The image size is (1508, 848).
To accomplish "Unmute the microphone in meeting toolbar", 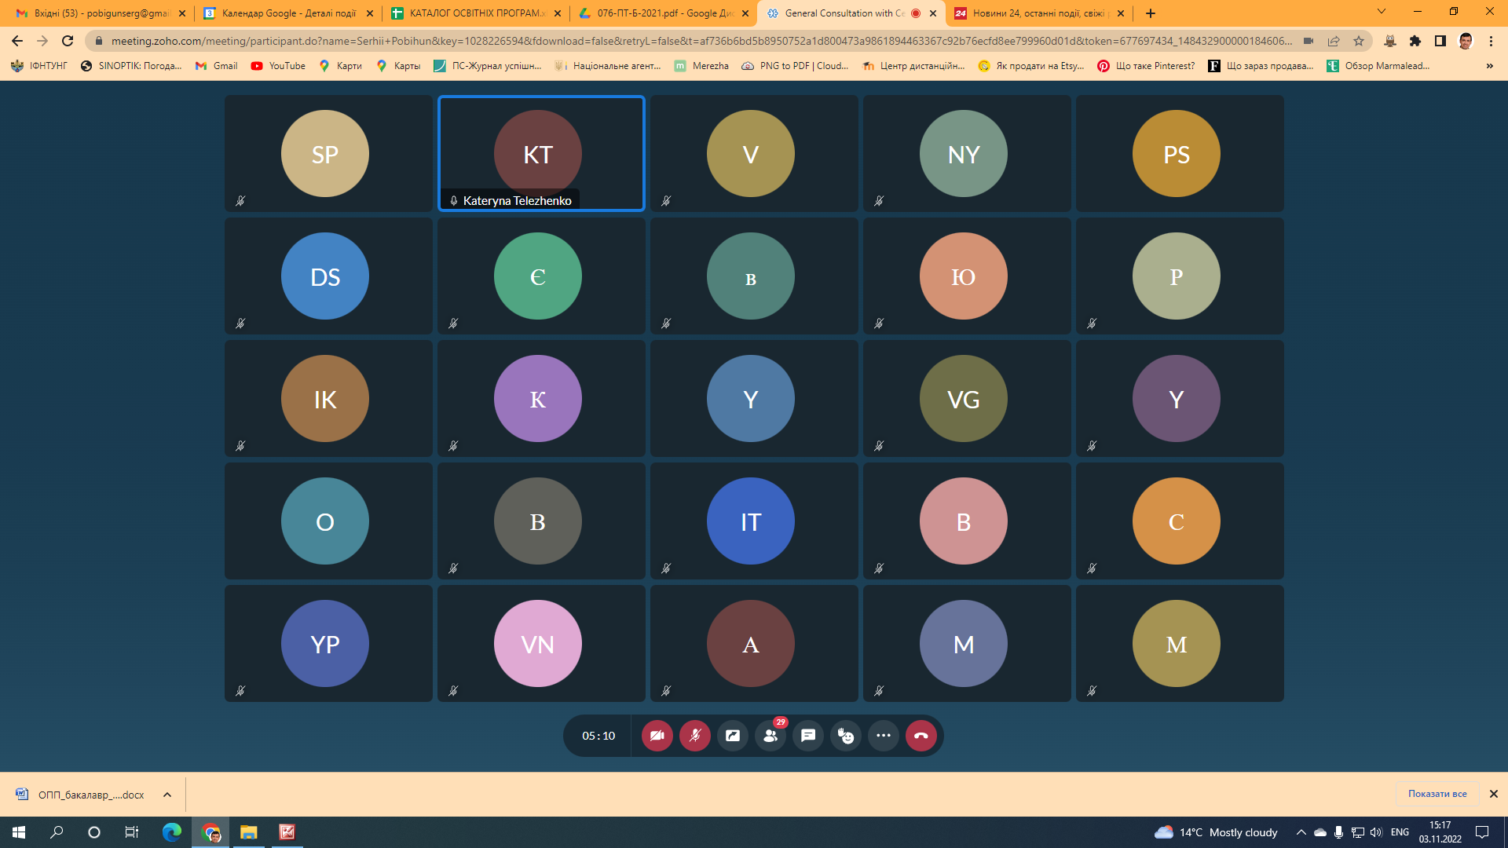I will [x=694, y=736].
